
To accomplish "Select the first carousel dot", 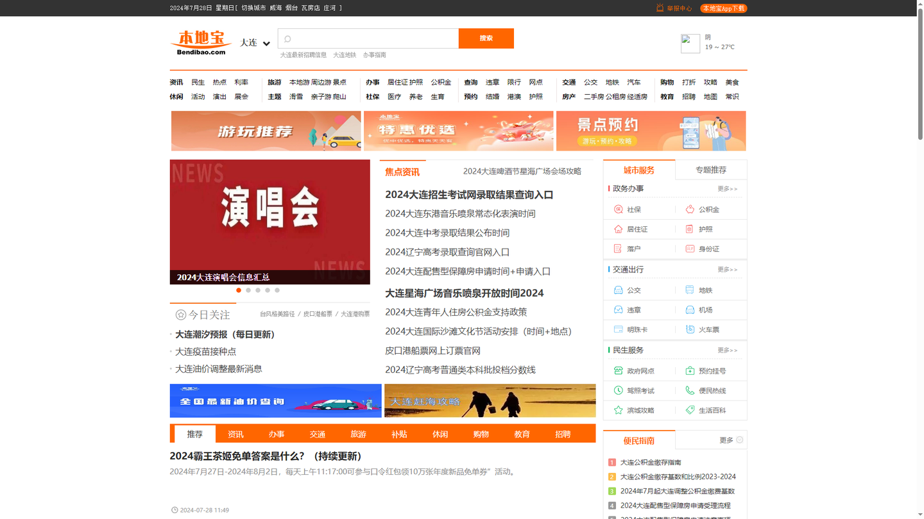I will pos(239,290).
